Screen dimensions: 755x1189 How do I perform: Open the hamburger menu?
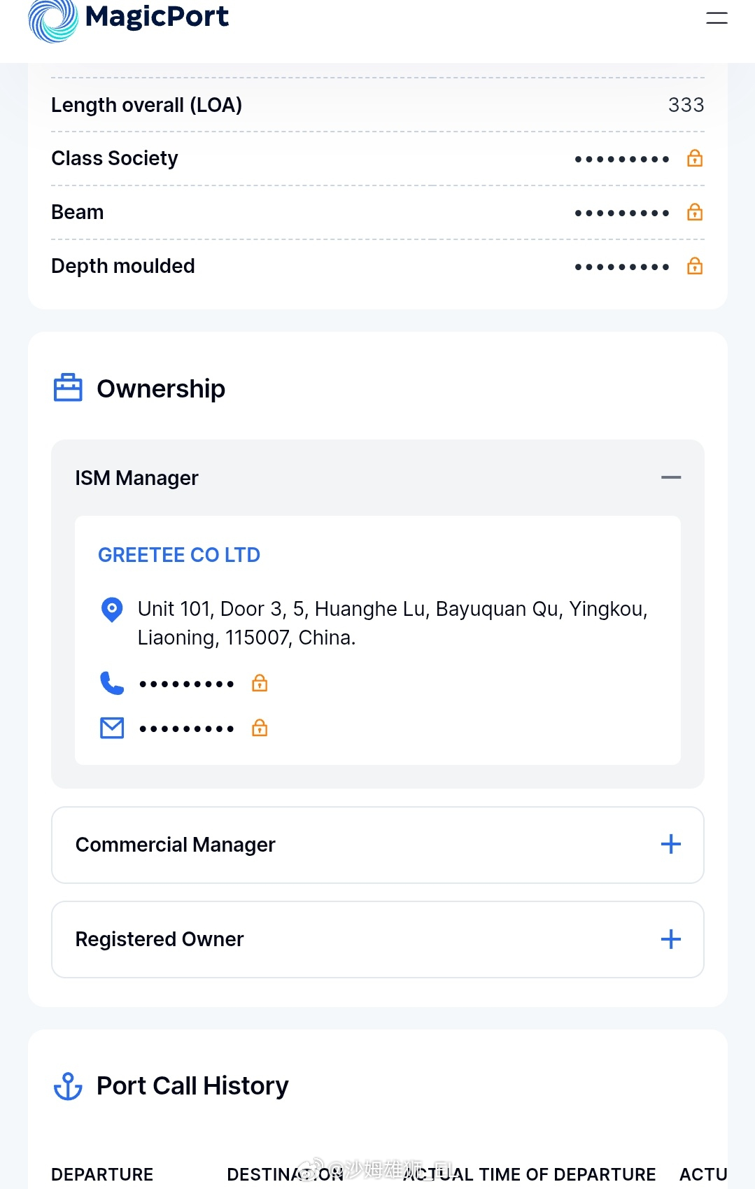click(x=717, y=18)
